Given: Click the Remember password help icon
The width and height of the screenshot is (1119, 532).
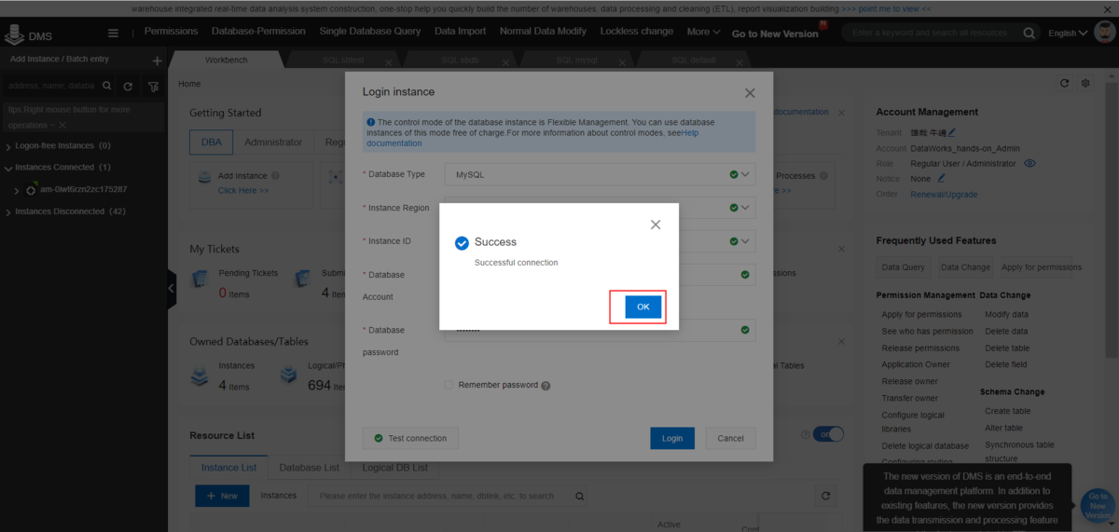Looking at the screenshot, I should tap(546, 386).
